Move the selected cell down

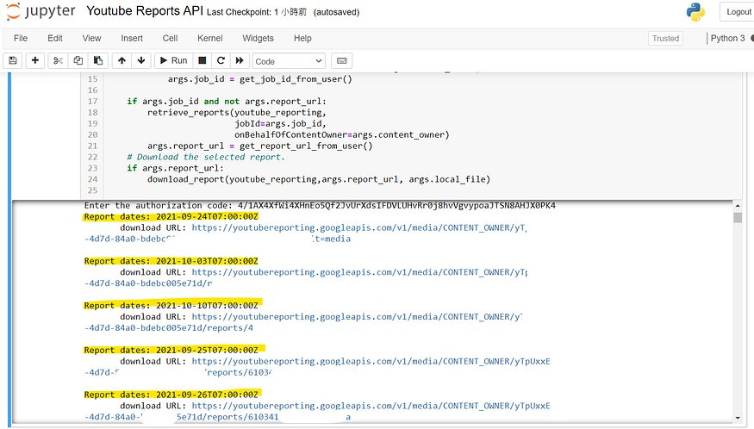click(141, 60)
